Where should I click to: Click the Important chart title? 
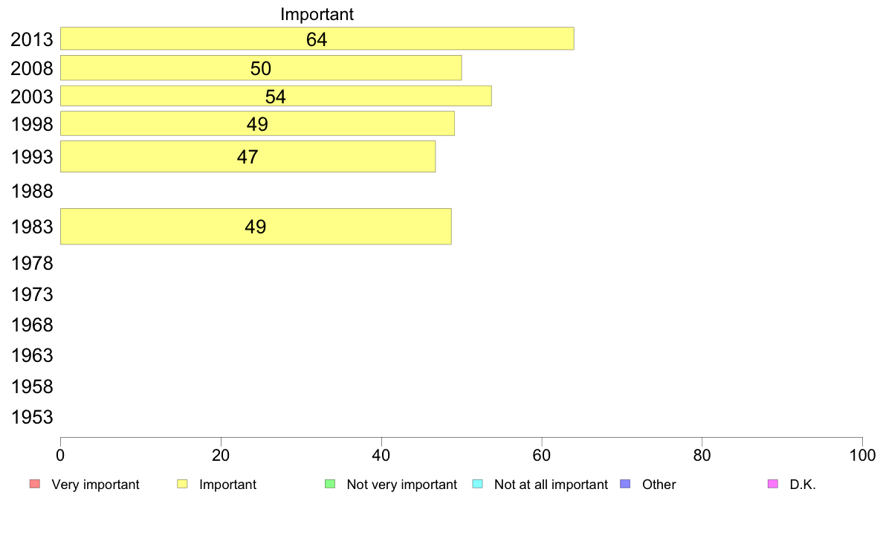[317, 14]
